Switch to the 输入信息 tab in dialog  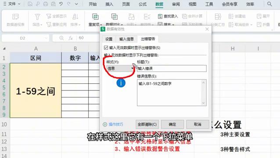pyautogui.click(x=126, y=39)
